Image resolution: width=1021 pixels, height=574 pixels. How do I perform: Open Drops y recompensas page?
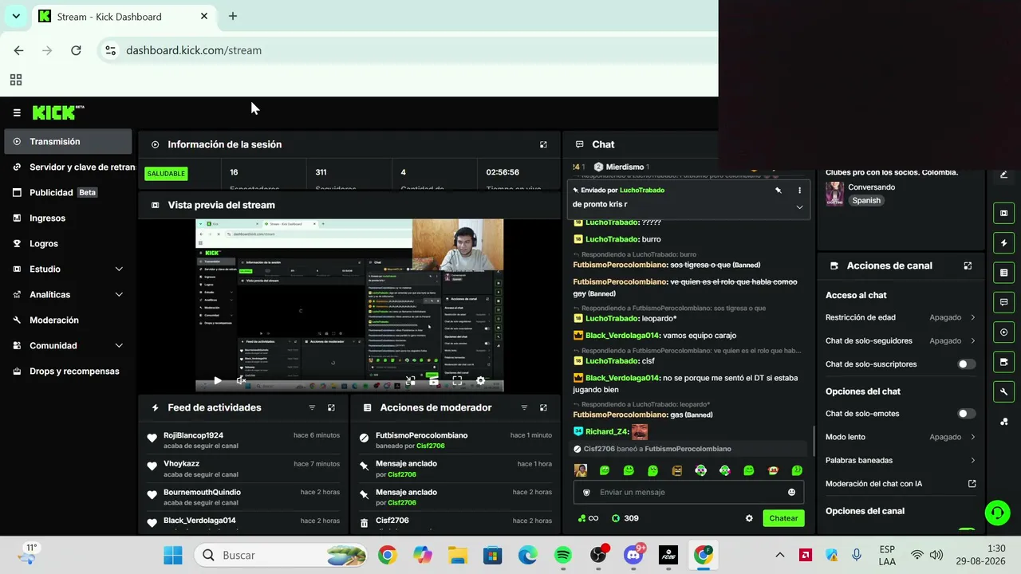click(x=68, y=372)
